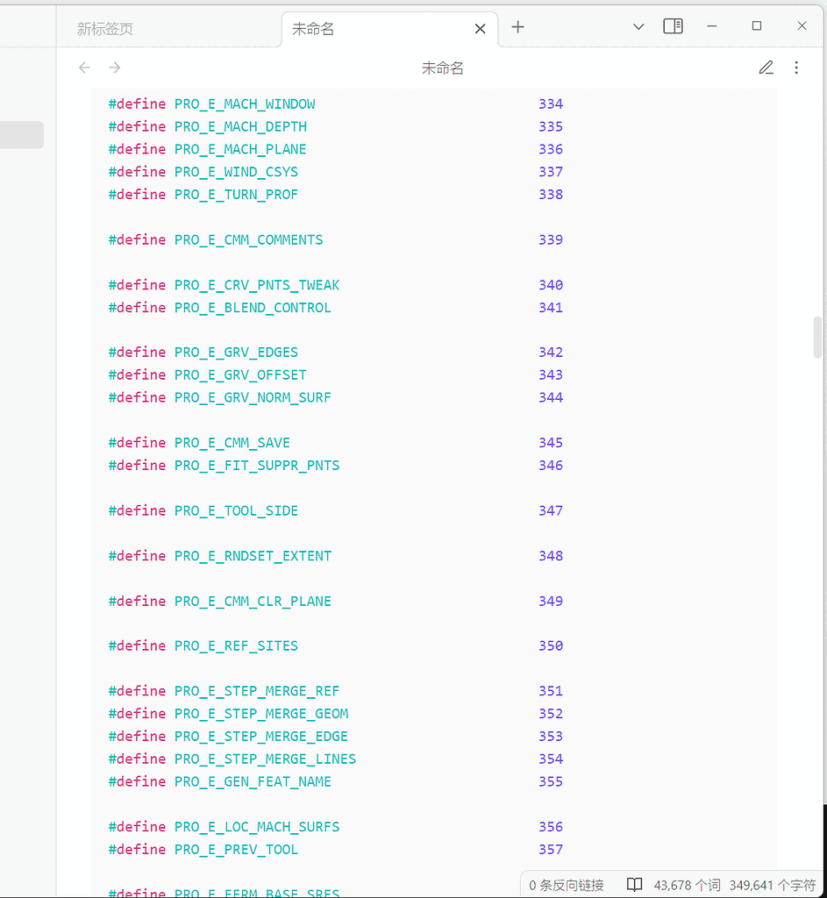Click on PRO_E_MACH_PLANE
827x898 pixels.
point(240,149)
